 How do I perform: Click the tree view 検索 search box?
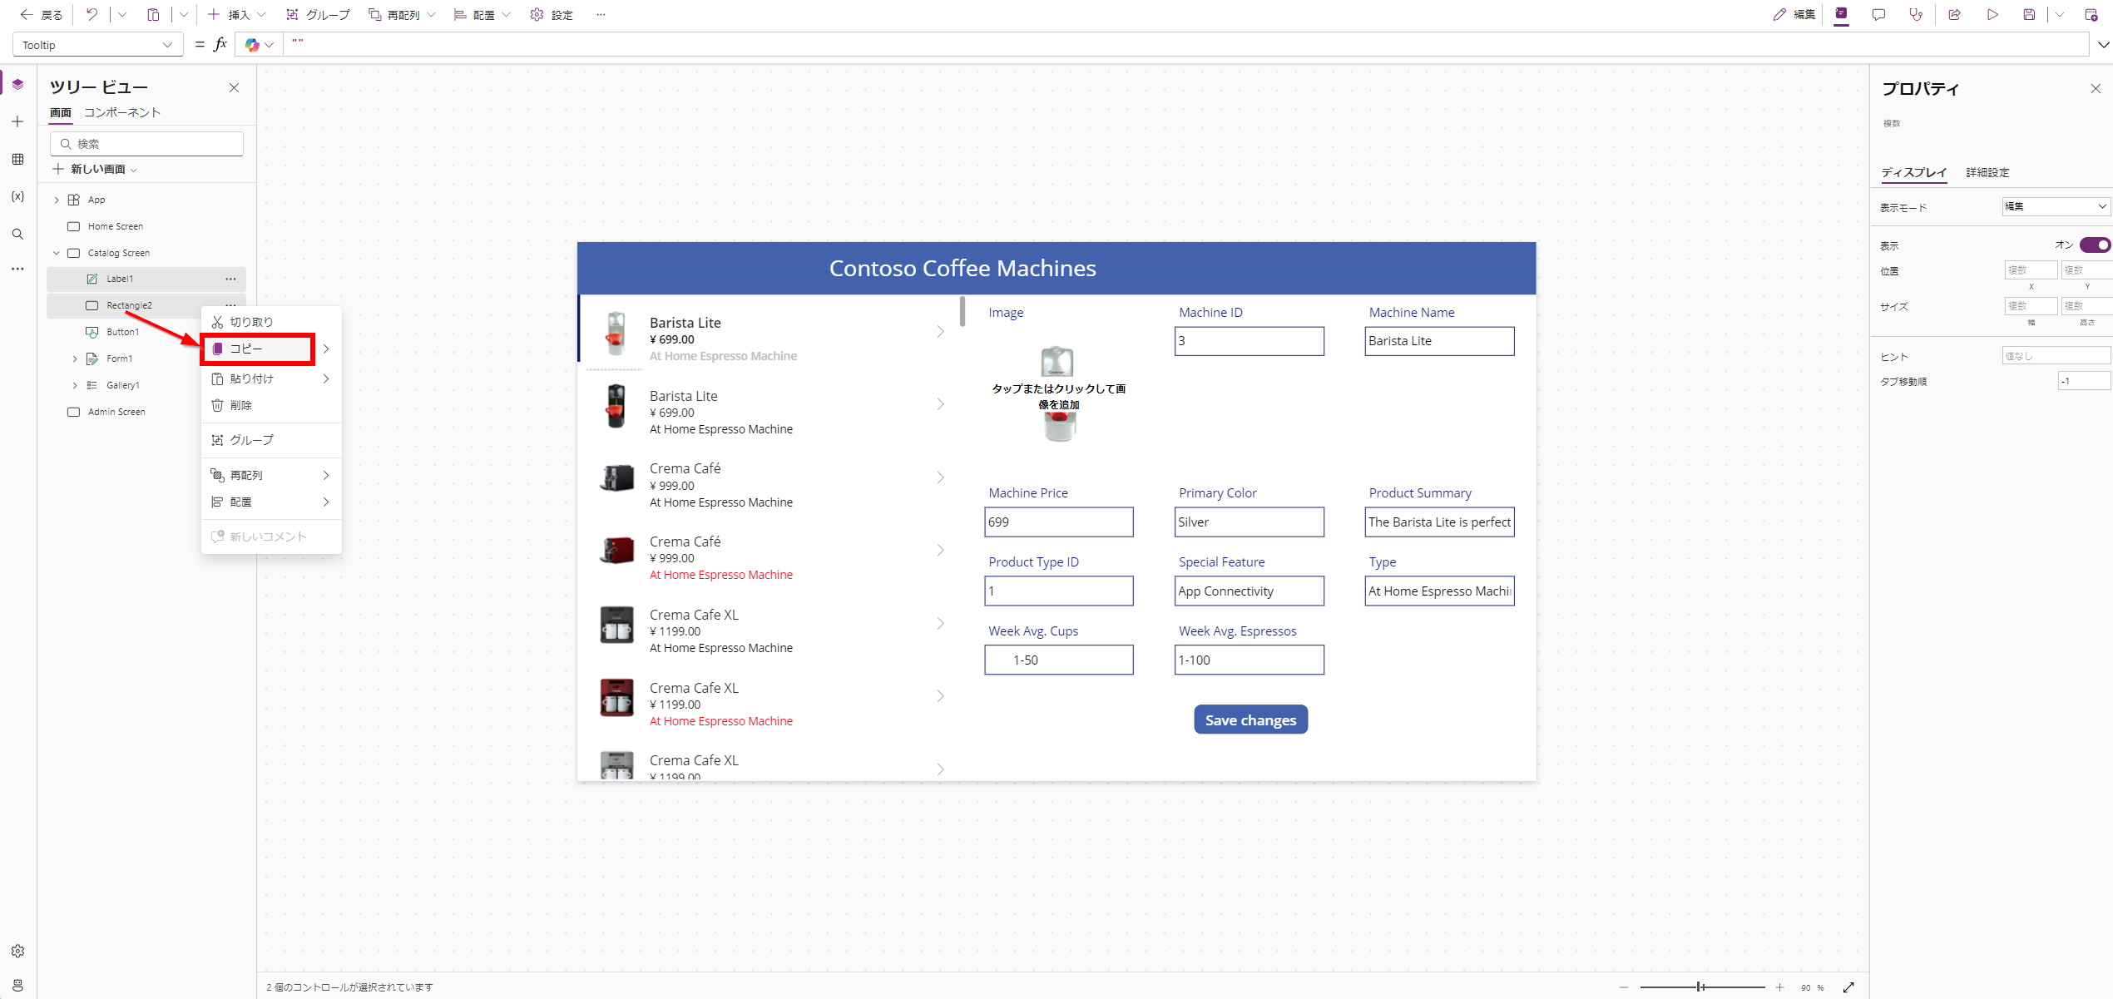(x=146, y=144)
